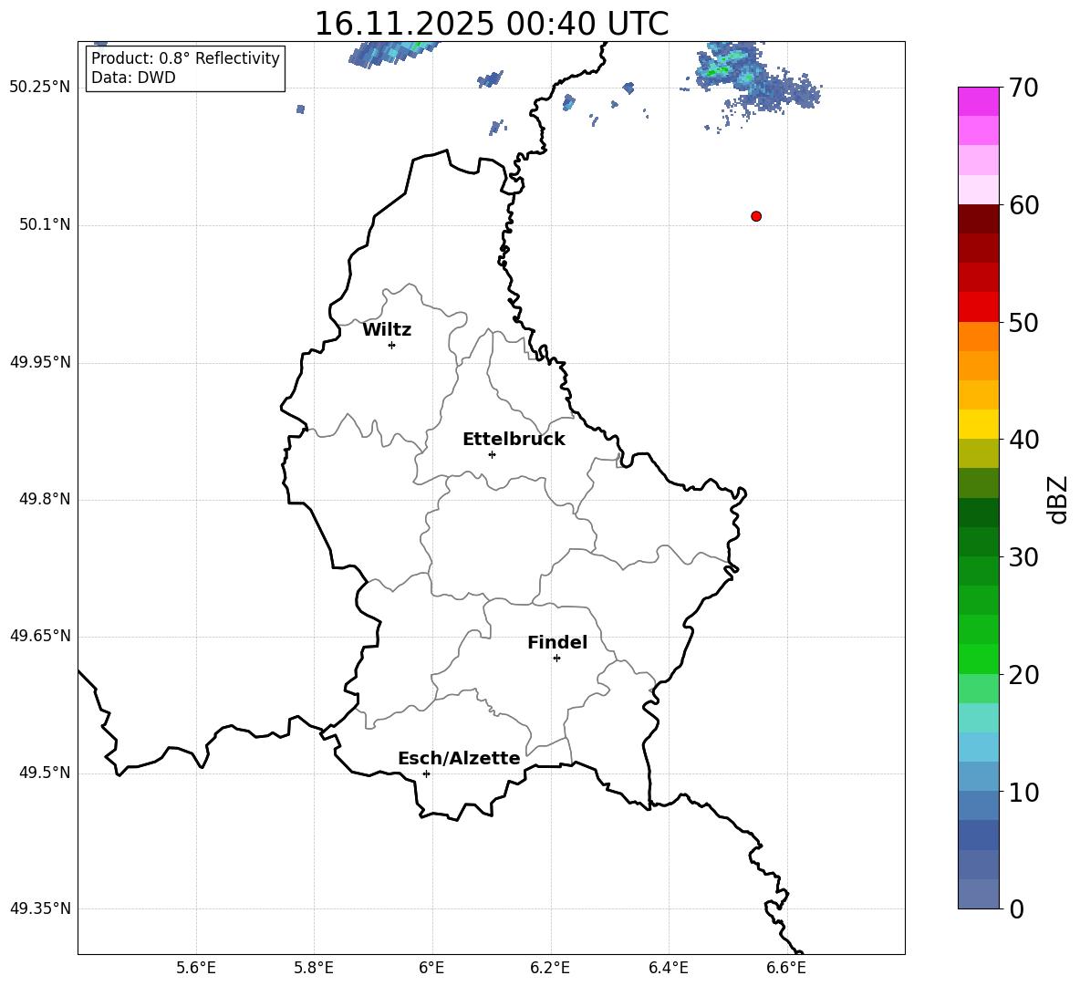This screenshot has height=986, width=1080.
Task: Click the 40 tick on colorbar
Action: pyautogui.click(x=1023, y=440)
